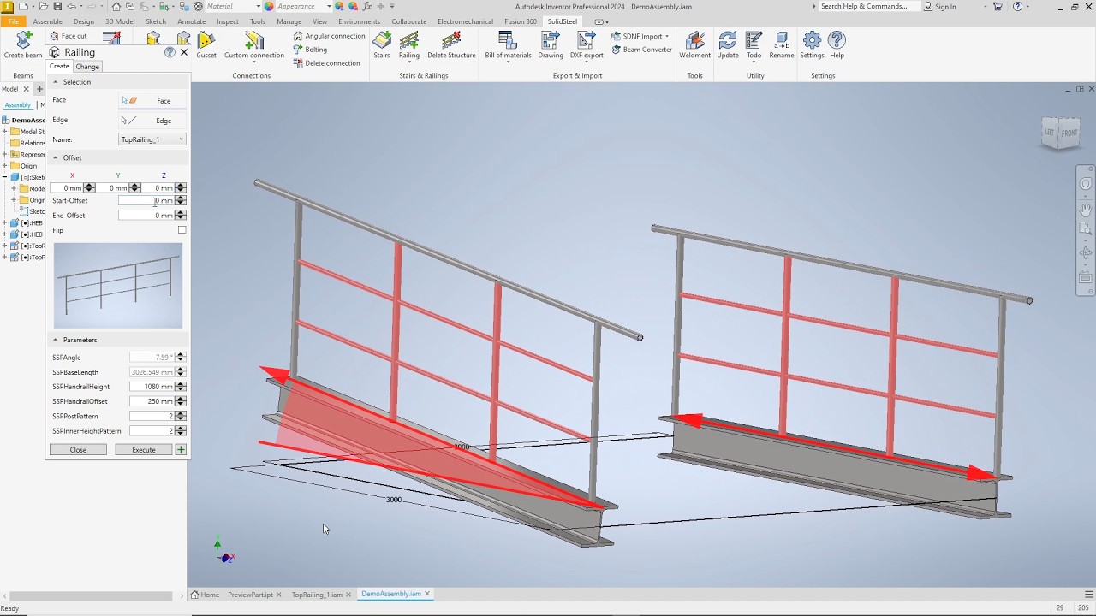Screen dimensions: 1096x616
Task: Open the Custom connection dropdown arrow
Action: pyautogui.click(x=254, y=62)
